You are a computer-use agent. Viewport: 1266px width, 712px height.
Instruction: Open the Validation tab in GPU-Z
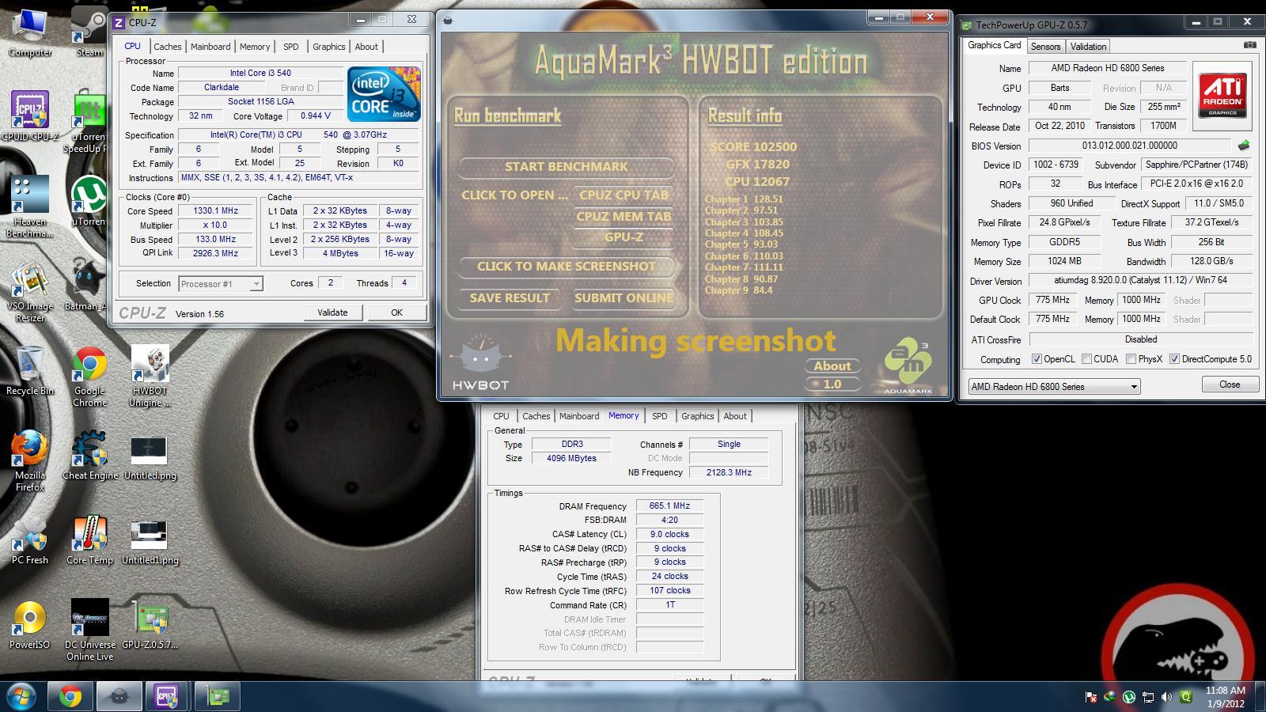click(x=1088, y=47)
